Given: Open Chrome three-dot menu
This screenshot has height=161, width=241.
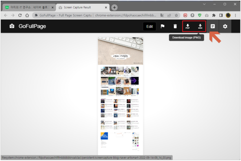Looking at the screenshot, I should (235, 15).
